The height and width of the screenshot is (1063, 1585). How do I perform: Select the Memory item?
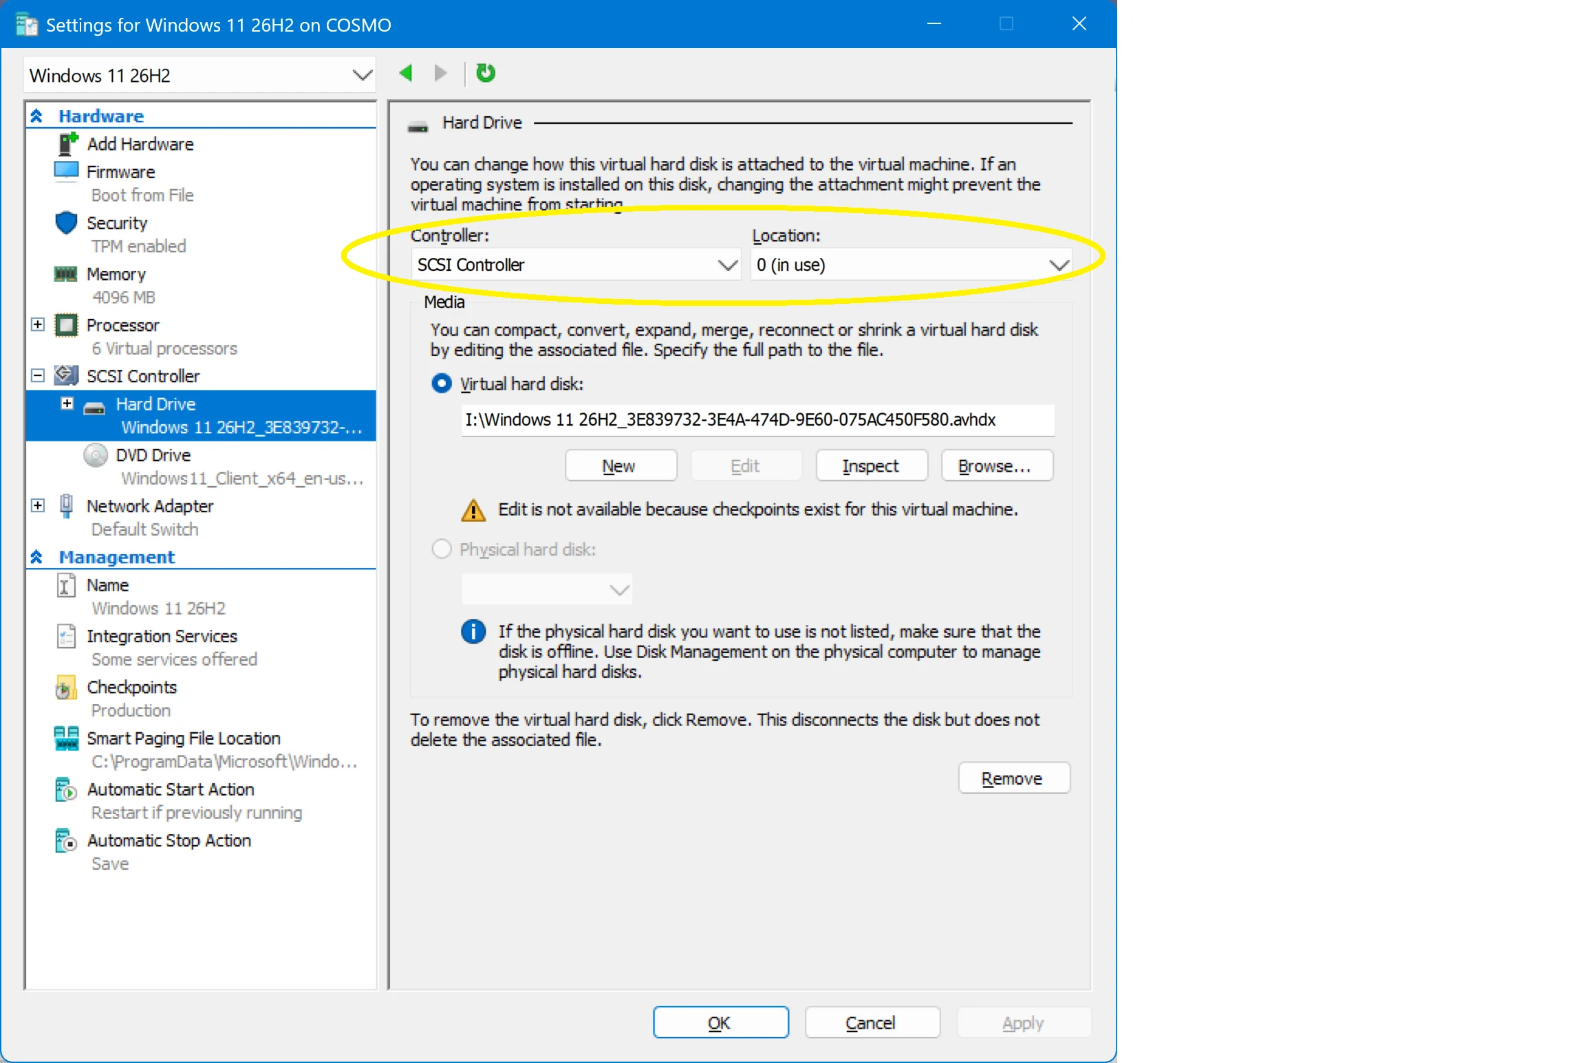pyautogui.click(x=116, y=274)
